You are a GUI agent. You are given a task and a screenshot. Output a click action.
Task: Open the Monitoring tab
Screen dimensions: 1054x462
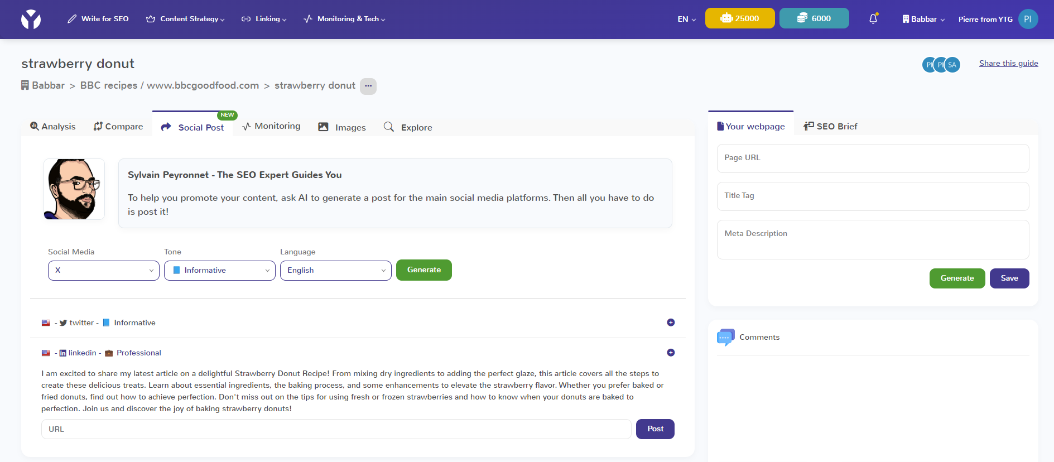pyautogui.click(x=272, y=126)
